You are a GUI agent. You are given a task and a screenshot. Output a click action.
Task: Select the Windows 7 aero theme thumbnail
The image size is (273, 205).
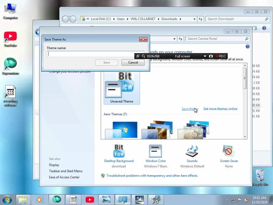pos(121,130)
